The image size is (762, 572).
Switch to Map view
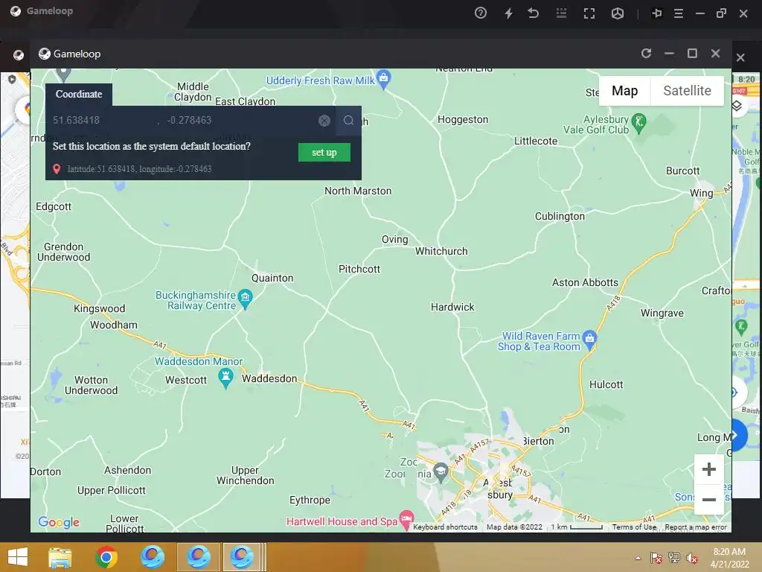[x=624, y=91]
